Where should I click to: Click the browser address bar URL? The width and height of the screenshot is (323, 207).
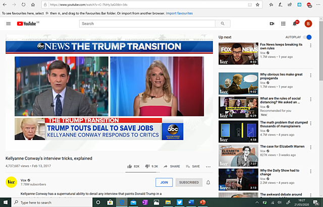click(89, 5)
